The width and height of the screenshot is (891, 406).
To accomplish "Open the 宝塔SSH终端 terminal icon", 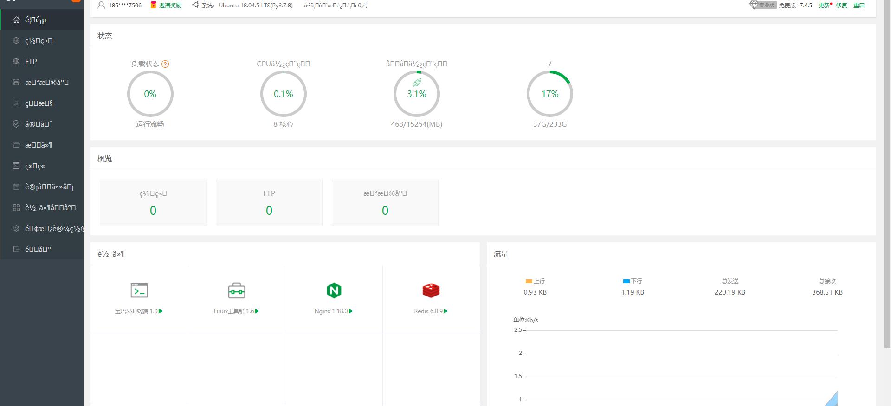I will [x=139, y=290].
